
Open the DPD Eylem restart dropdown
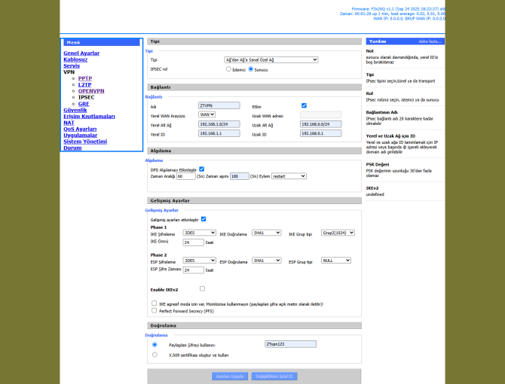pos(289,176)
